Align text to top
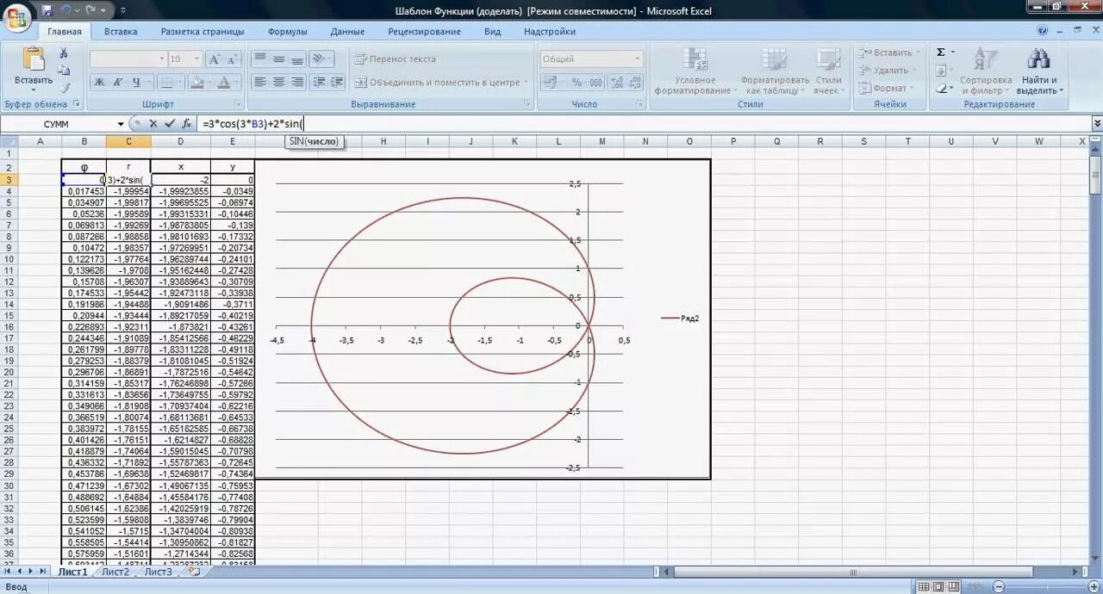Image resolution: width=1103 pixels, height=594 pixels. pos(260,59)
